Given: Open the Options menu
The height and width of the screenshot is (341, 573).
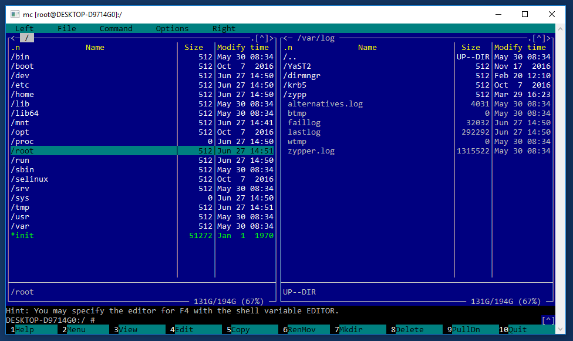Looking at the screenshot, I should coord(171,28).
